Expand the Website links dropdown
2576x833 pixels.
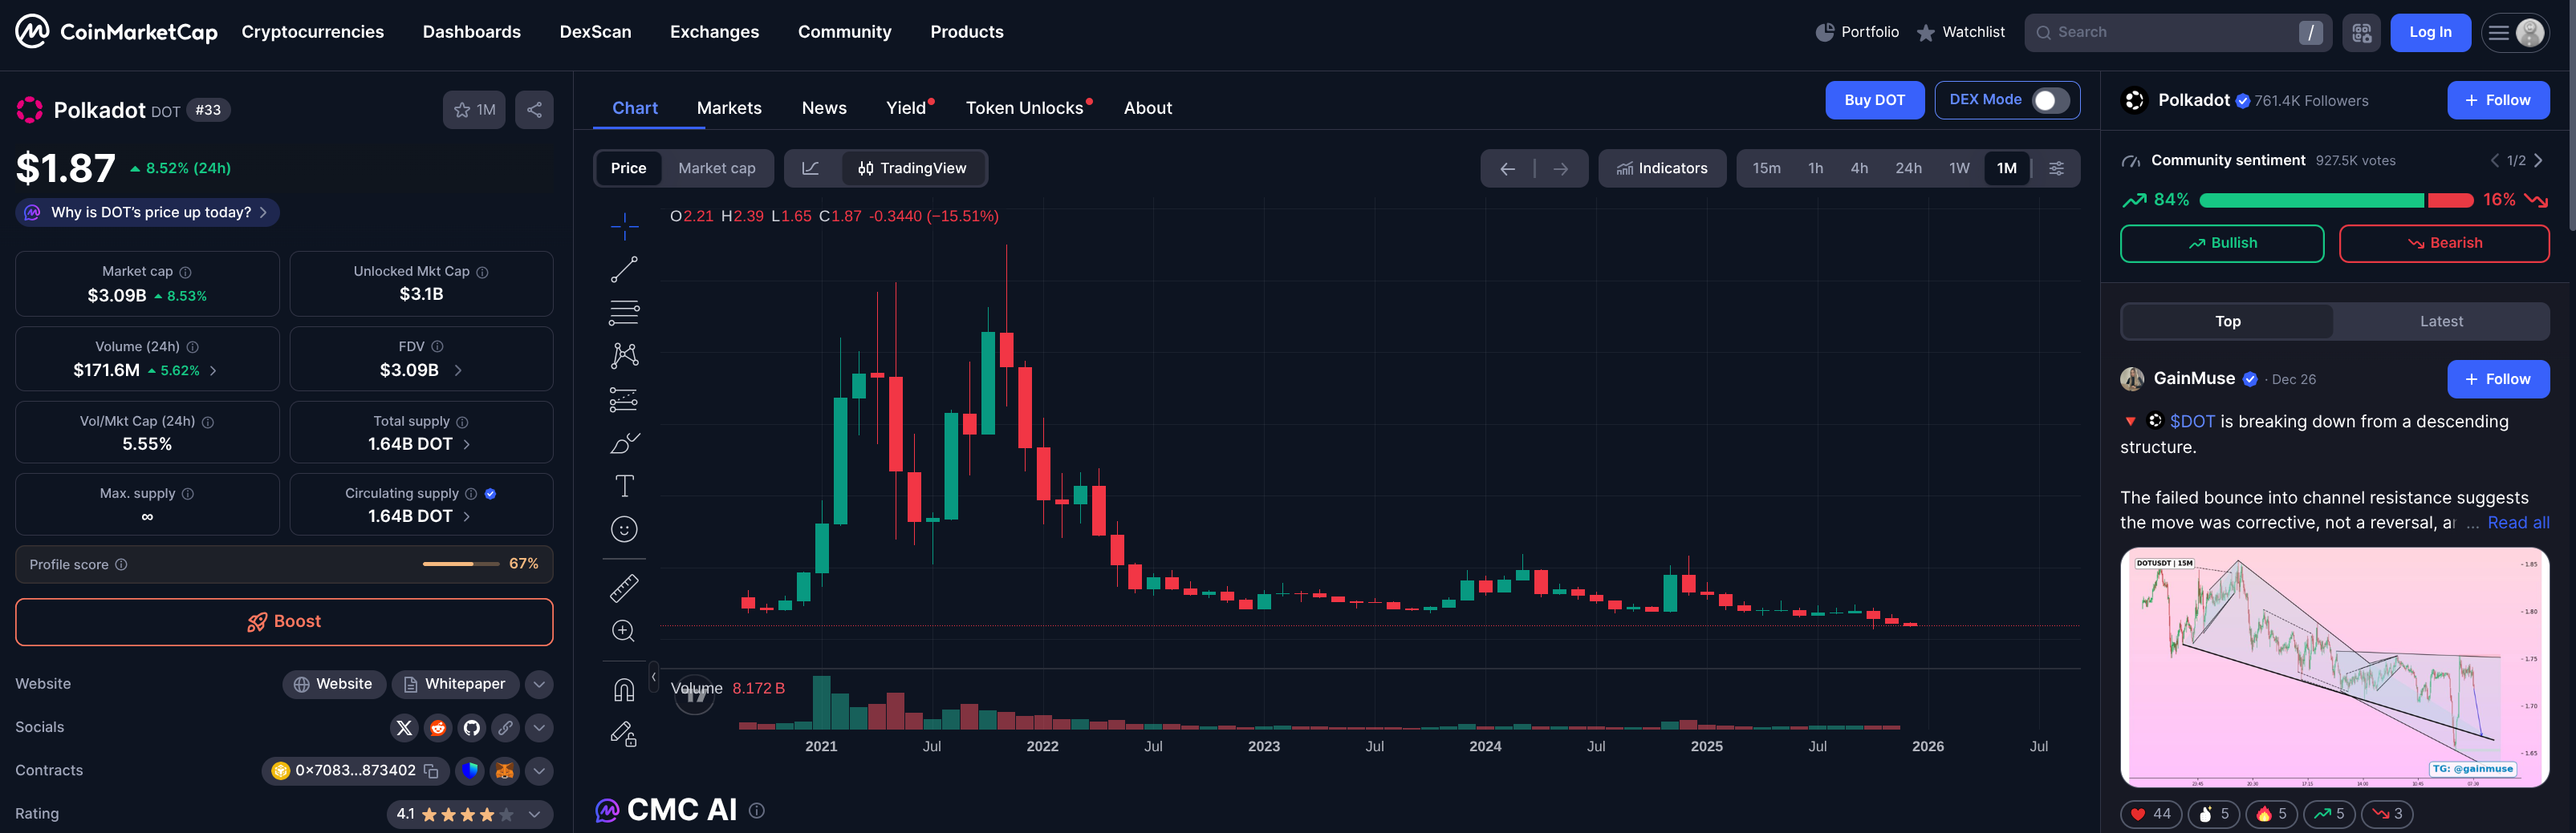point(539,684)
